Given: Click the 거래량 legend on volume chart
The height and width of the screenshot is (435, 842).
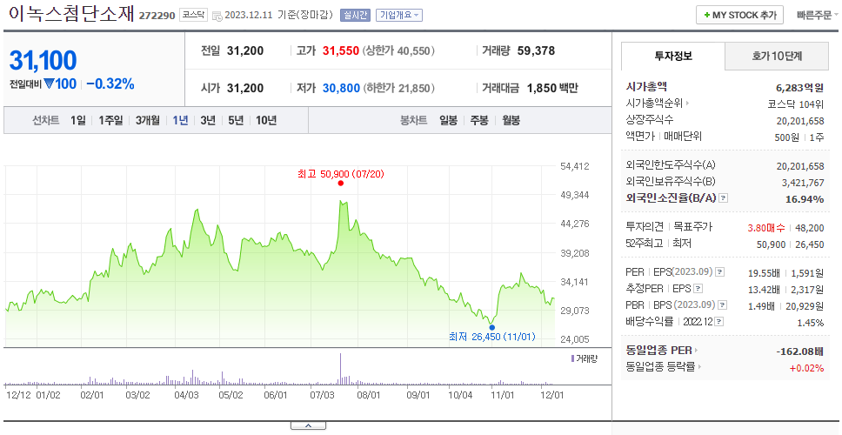Looking at the screenshot, I should (x=585, y=358).
